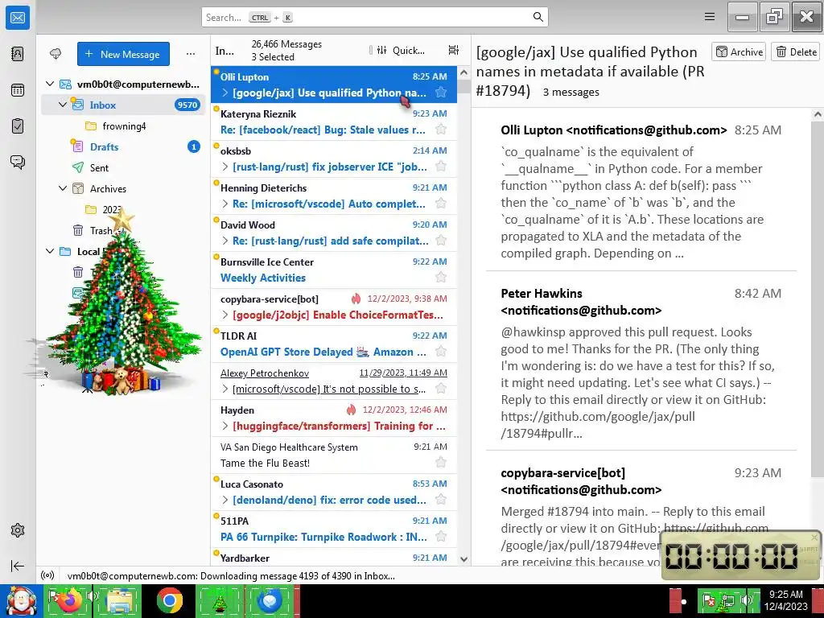The width and height of the screenshot is (824, 618).
Task: Select the frowning4 subfolder
Action: pyautogui.click(x=124, y=126)
